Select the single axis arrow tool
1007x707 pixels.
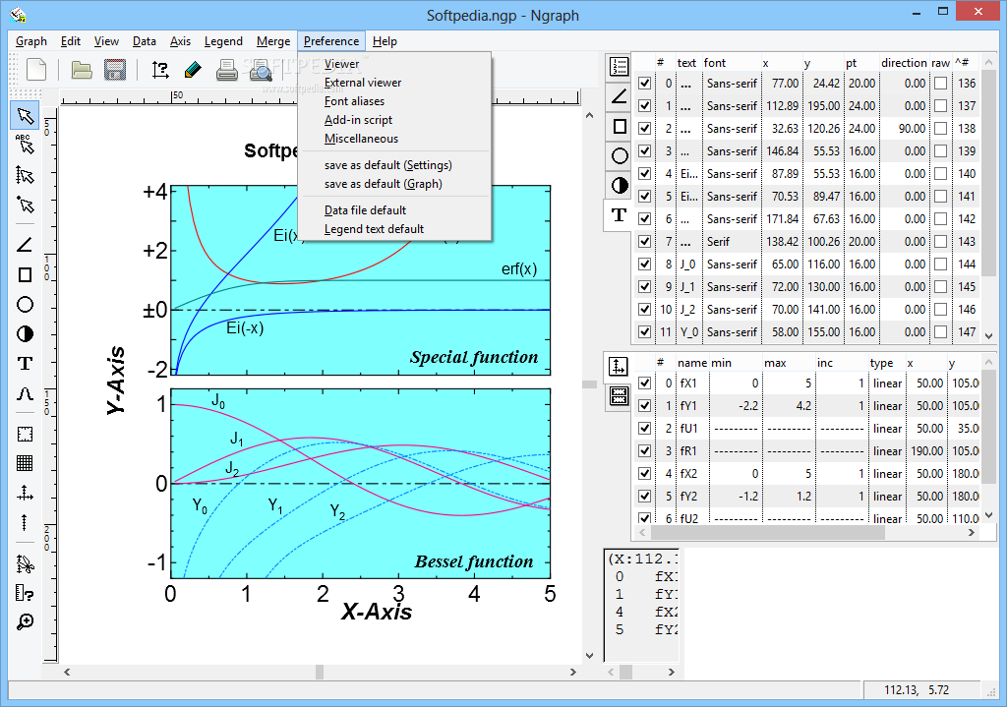point(25,522)
